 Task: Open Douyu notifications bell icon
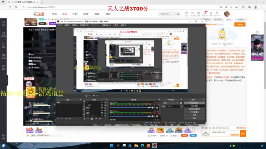(211, 14)
